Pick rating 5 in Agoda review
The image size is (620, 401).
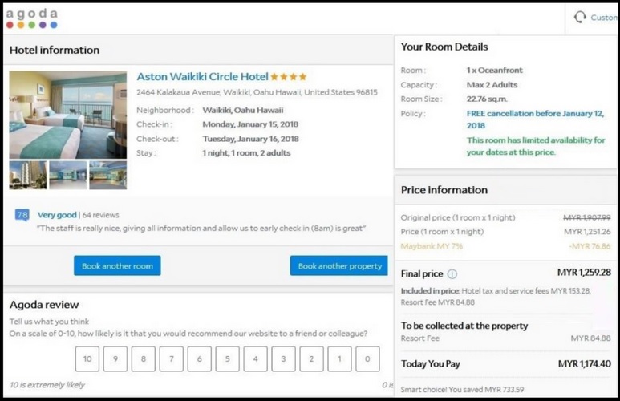tap(228, 358)
